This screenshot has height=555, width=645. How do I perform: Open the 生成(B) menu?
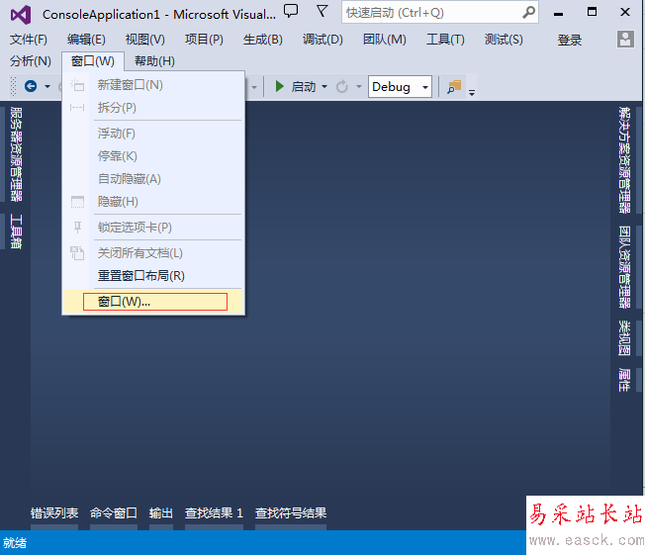263,40
